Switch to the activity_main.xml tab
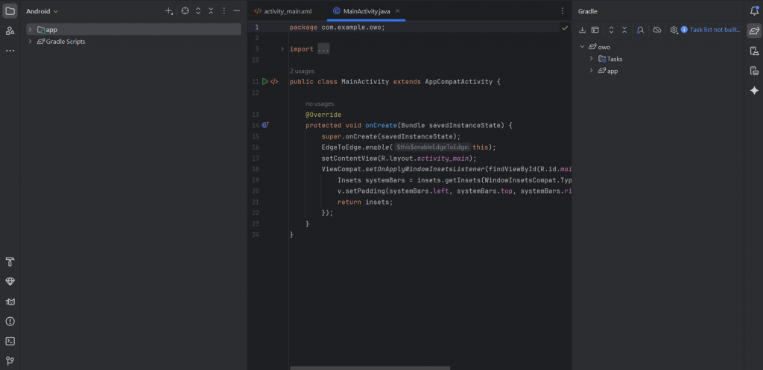Viewport: 763px width, 370px height. [x=283, y=11]
